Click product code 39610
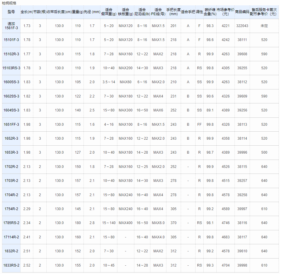 242,251
